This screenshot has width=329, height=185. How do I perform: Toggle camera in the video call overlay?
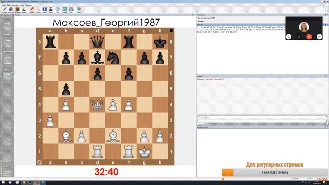tap(299, 36)
